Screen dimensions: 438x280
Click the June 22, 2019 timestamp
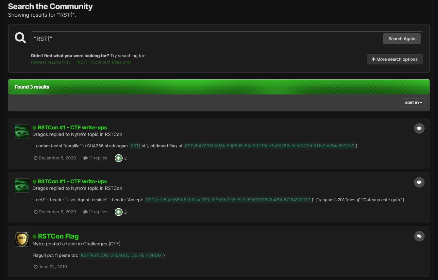(x=53, y=267)
